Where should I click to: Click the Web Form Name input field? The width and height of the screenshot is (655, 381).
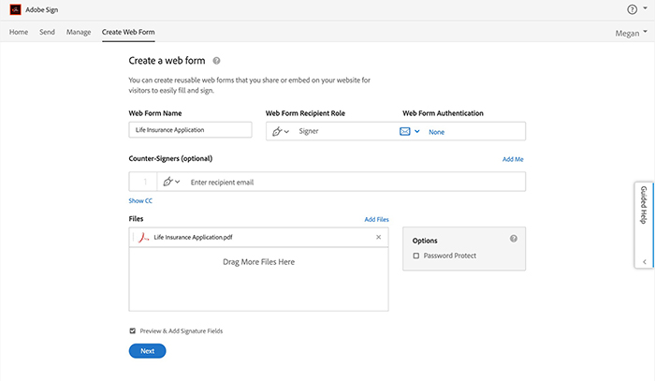tap(191, 130)
